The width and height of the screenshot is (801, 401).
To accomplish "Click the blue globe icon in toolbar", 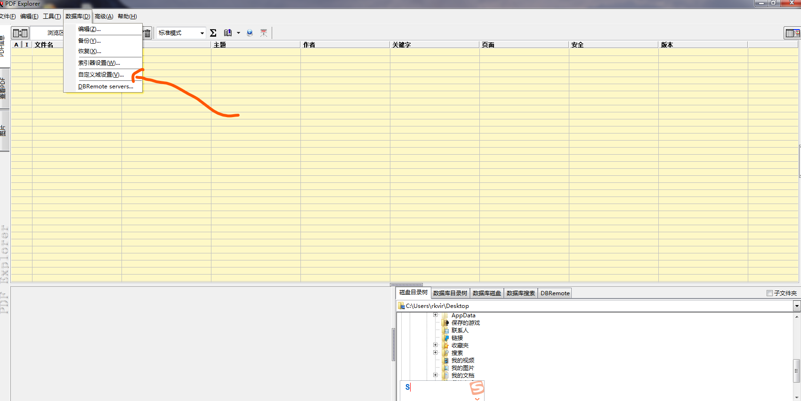I will point(250,33).
